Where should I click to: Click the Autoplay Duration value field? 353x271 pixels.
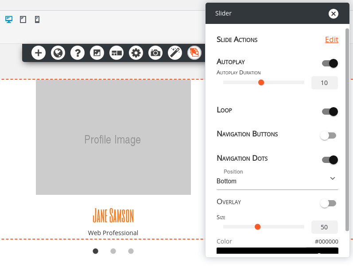[324, 83]
